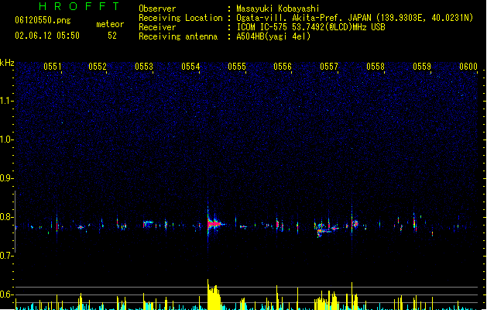Image resolution: width=487 pixels, height=310 pixels.
Task: Click the Receiving antenna label
Action: (x=178, y=36)
